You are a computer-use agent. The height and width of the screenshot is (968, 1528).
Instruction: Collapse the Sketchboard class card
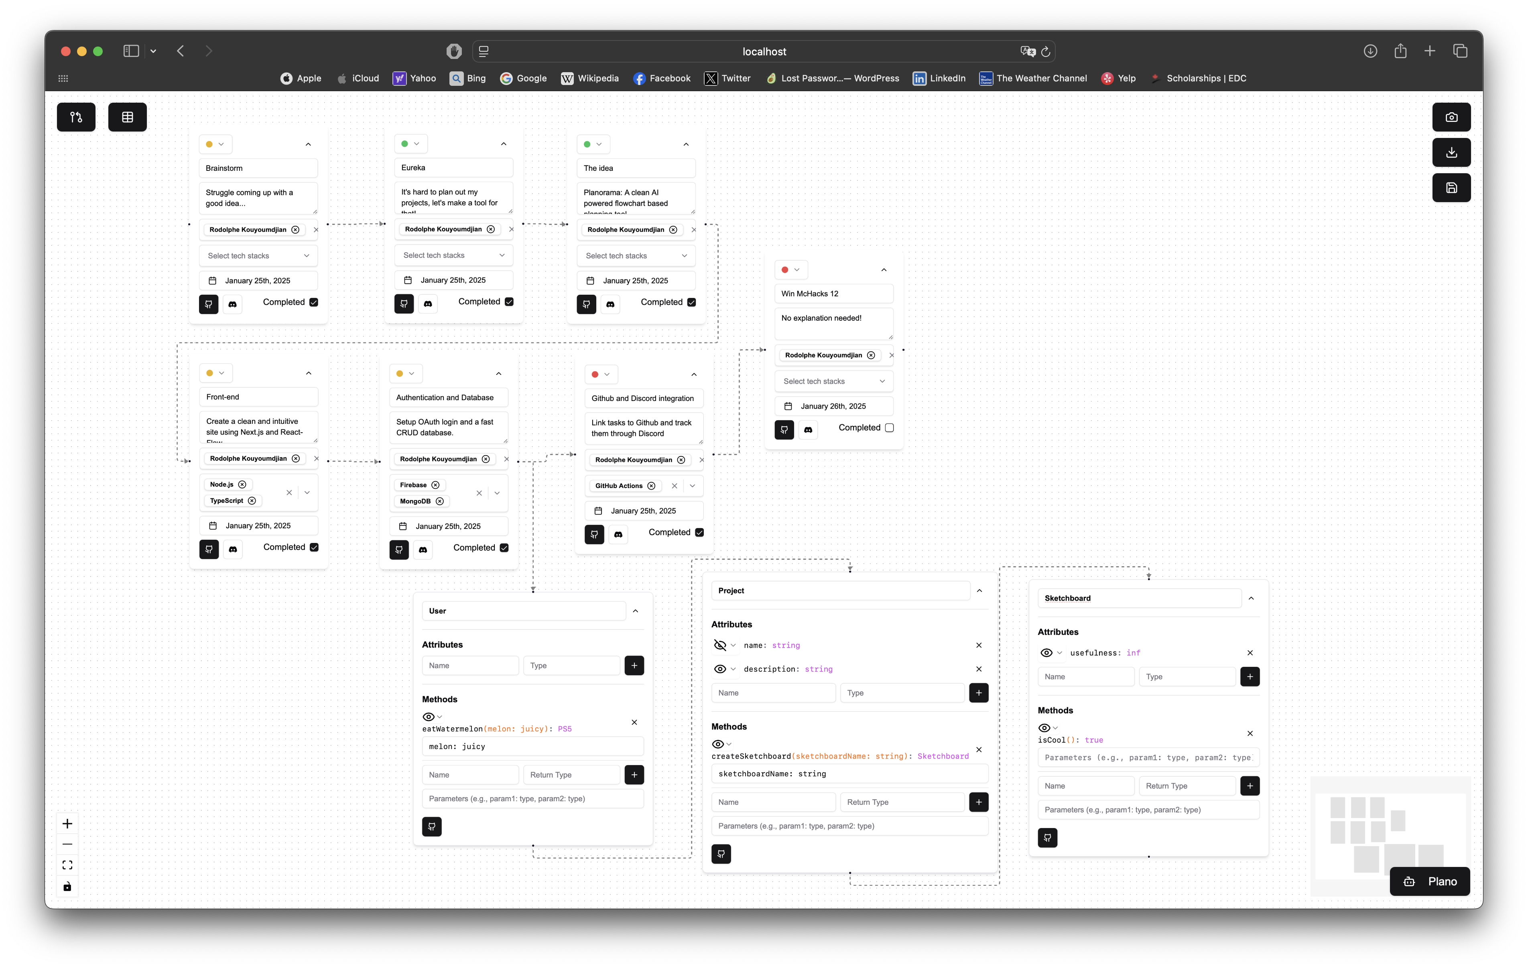pos(1251,598)
